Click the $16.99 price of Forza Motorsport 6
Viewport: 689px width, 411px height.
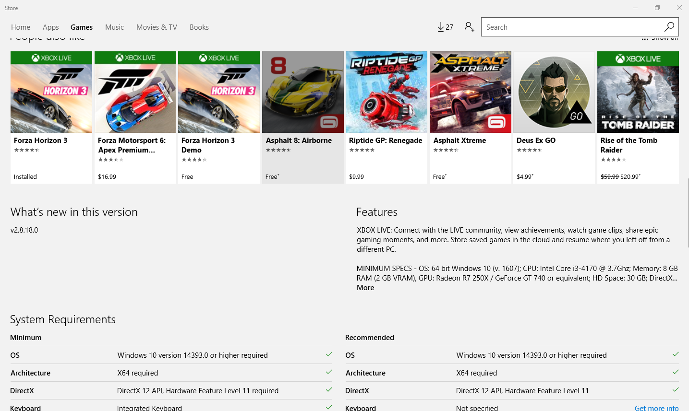click(x=107, y=177)
